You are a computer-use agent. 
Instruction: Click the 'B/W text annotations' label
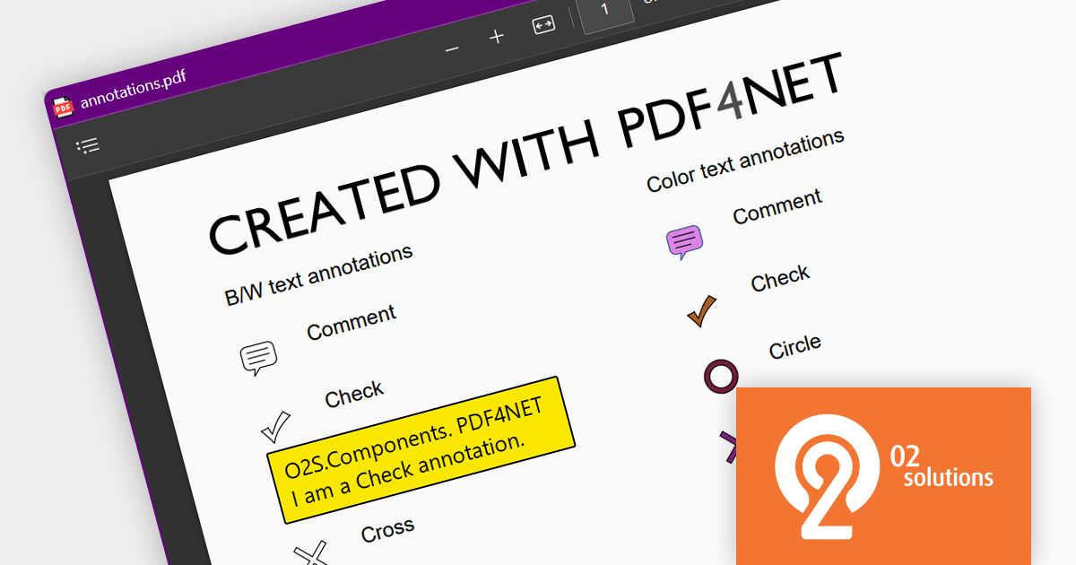click(x=318, y=274)
